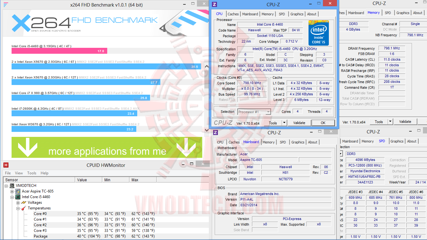Click Validate in the CPU-Z CPU window
The image size is (427, 240).
(299, 123)
